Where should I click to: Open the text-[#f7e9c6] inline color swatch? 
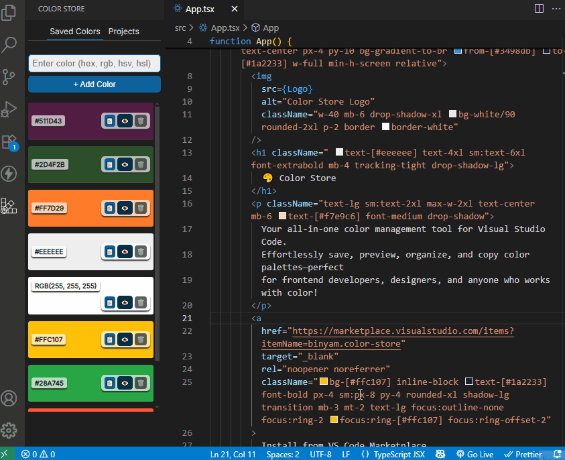tap(283, 216)
